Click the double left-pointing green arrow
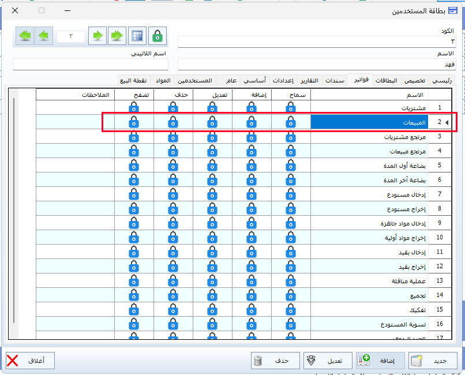 tap(25, 36)
